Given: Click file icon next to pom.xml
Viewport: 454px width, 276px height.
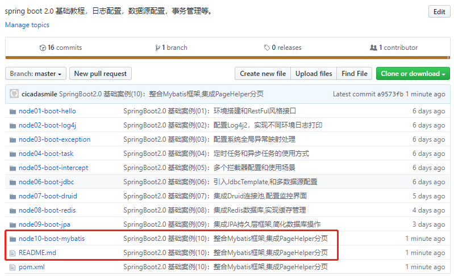Looking at the screenshot, I should (x=12, y=267).
